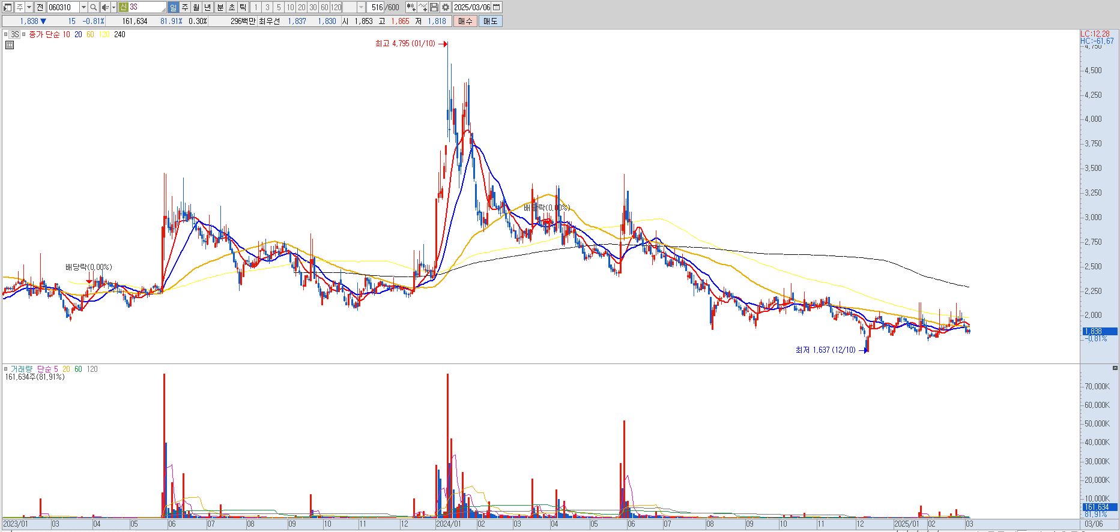Screen dimensions: 1120x532
Task: Open chart settings gear icon
Action: [x=446, y=7]
